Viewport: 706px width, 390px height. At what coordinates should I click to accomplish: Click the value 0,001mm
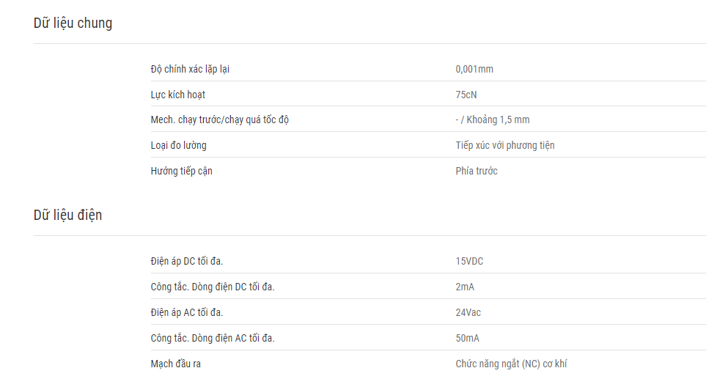pyautogui.click(x=474, y=69)
